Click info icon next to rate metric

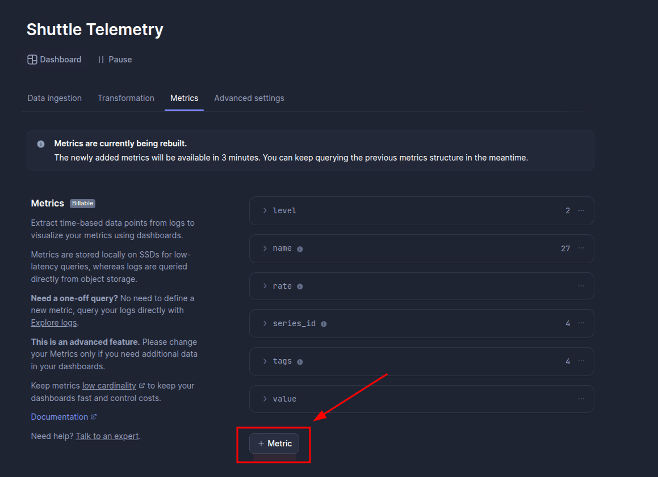tap(300, 286)
